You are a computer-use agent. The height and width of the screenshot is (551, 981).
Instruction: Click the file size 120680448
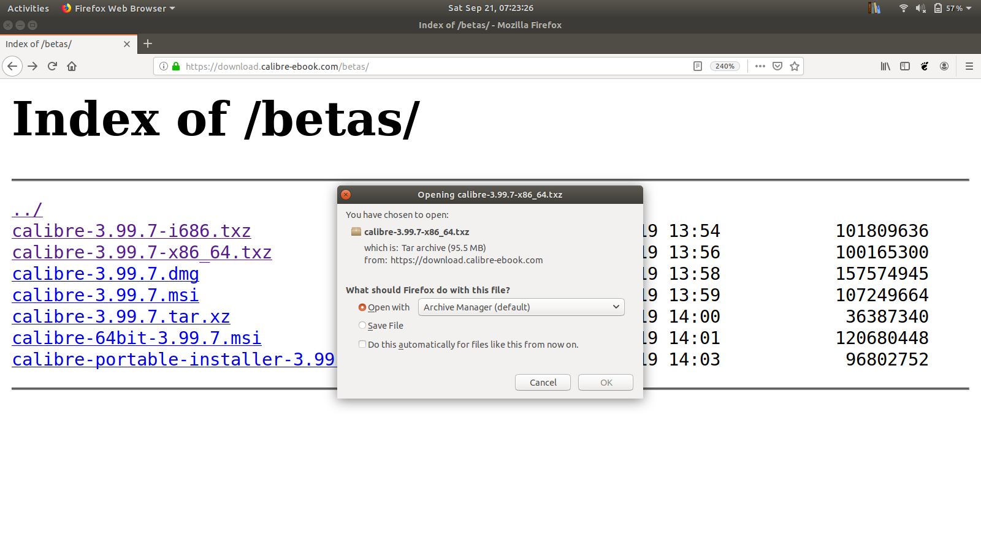coord(882,338)
